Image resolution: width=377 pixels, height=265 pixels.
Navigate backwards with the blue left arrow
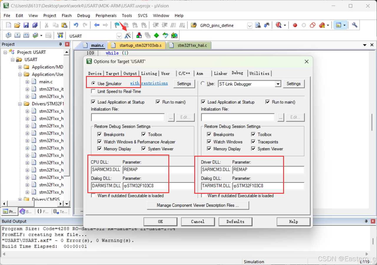pyautogui.click(x=97, y=25)
